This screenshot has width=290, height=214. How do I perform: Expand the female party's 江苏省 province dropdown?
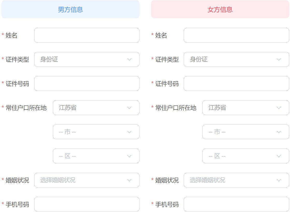coord(245,108)
